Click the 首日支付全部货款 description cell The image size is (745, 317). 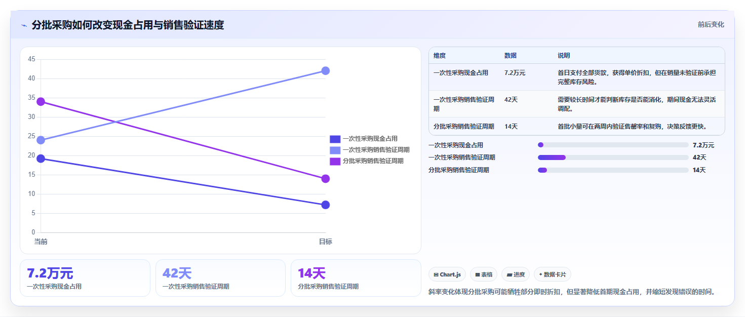click(x=637, y=77)
